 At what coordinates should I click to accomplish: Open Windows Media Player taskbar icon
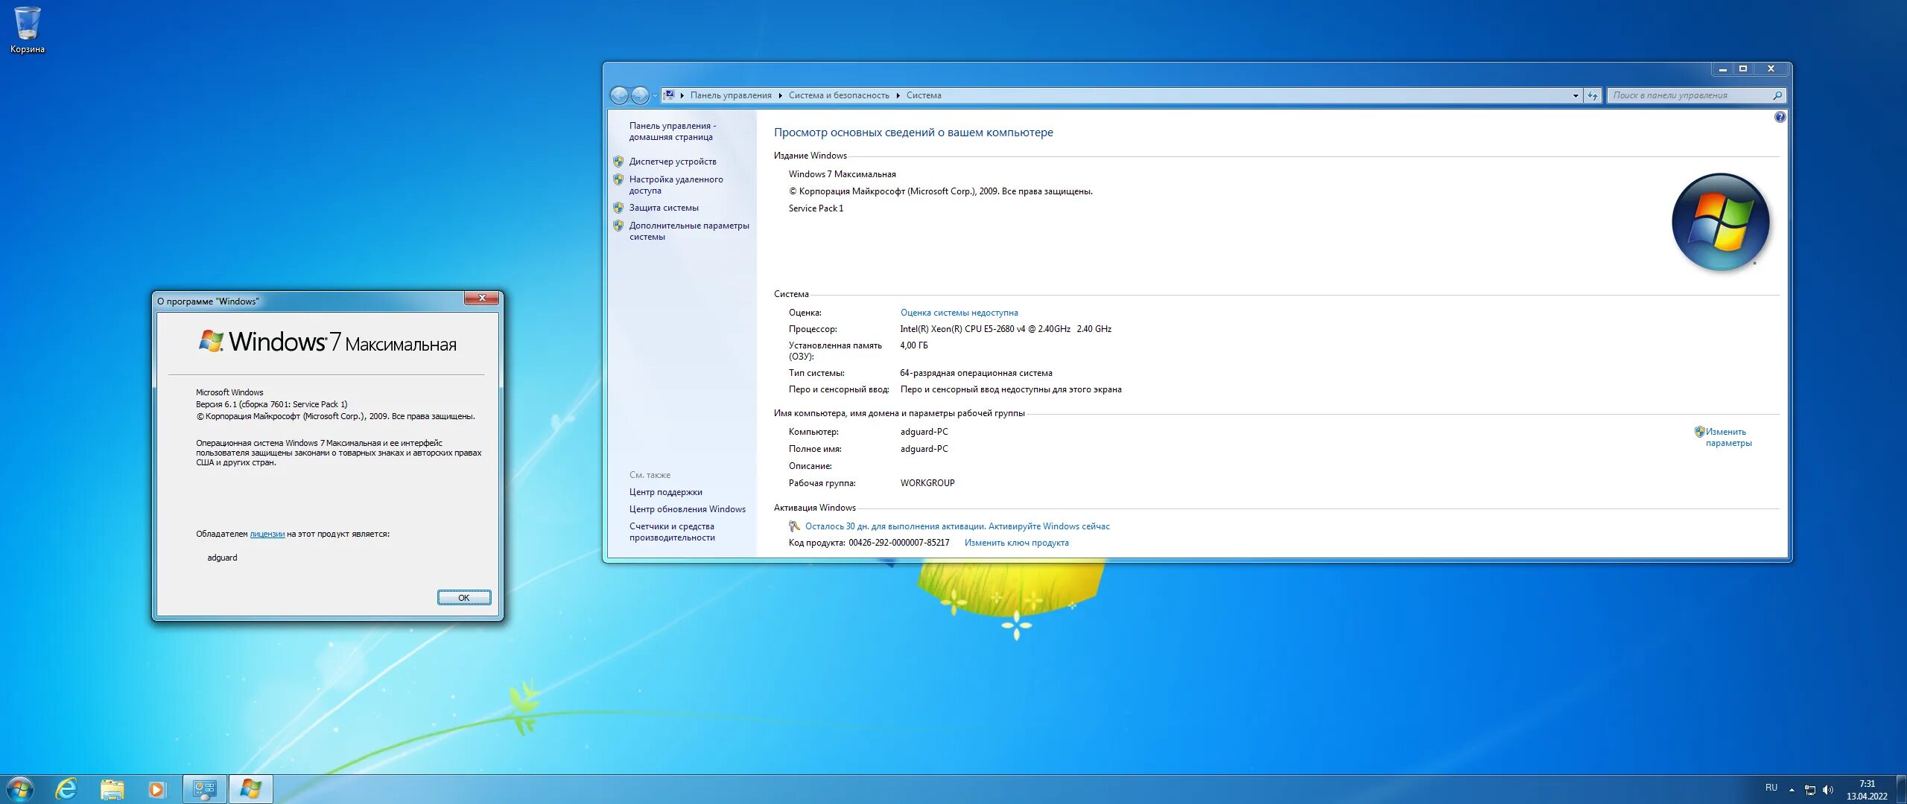click(x=156, y=788)
